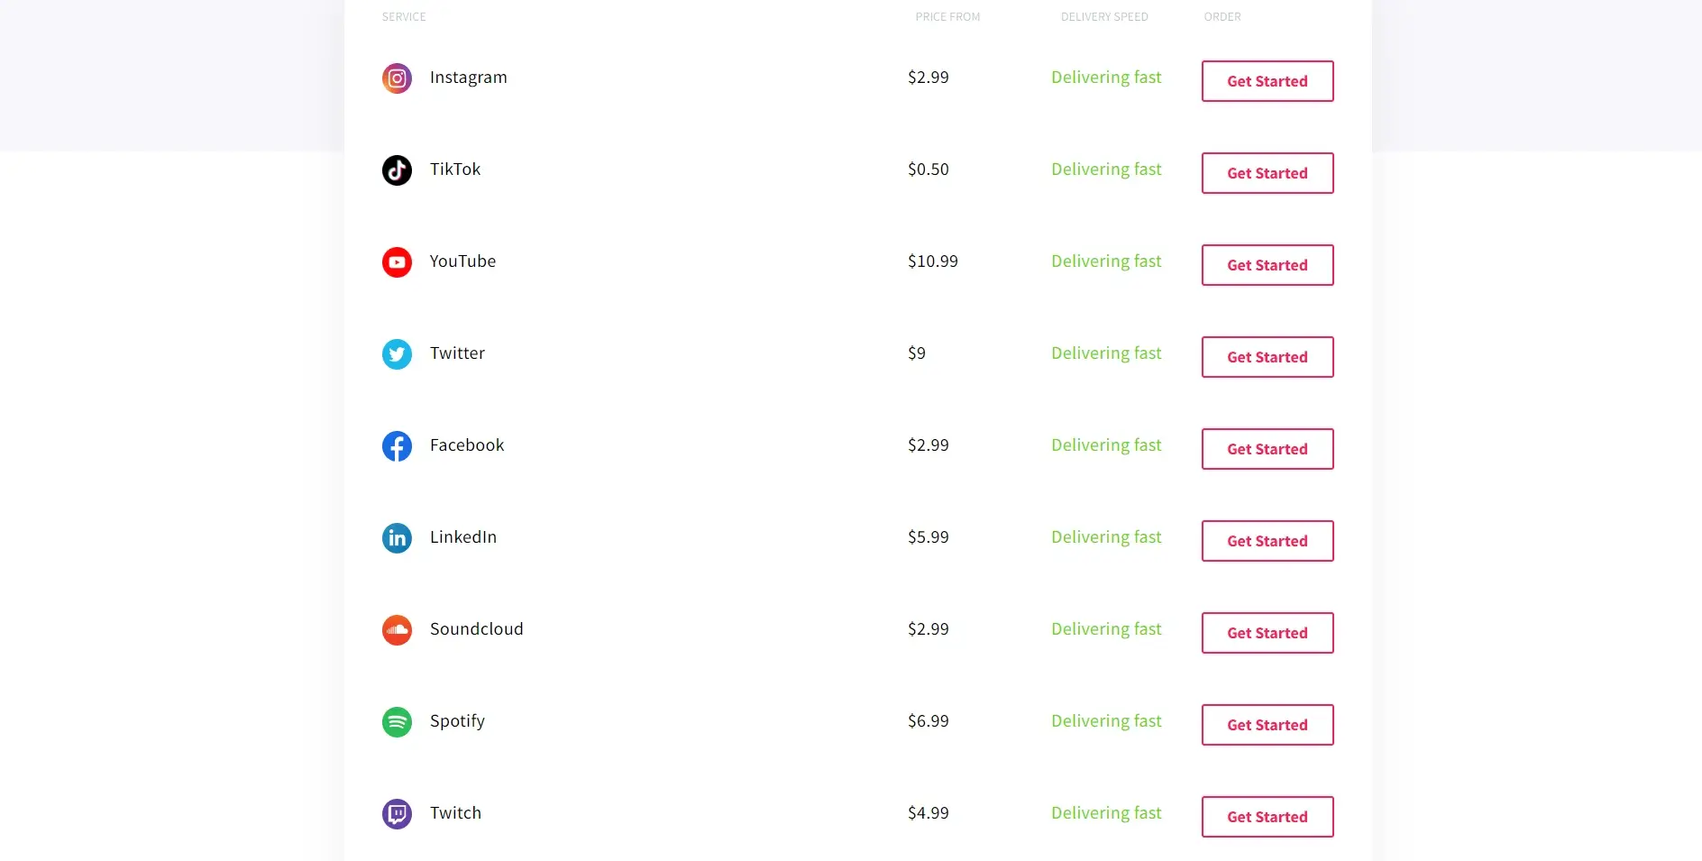
Task: Get Started with Spotify service
Action: pyautogui.click(x=1267, y=725)
